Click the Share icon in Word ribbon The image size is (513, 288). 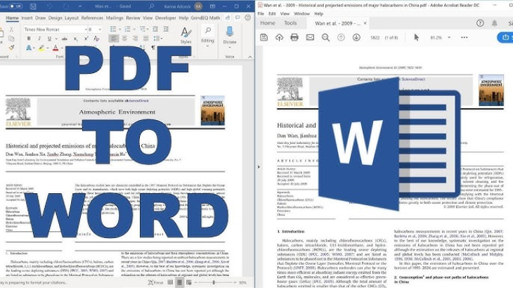coord(228,18)
